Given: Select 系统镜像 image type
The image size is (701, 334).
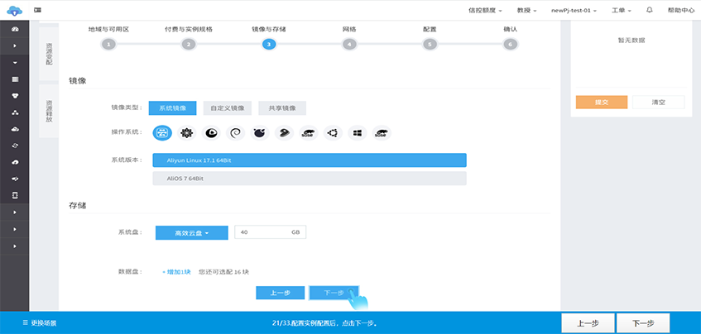Looking at the screenshot, I should (172, 107).
